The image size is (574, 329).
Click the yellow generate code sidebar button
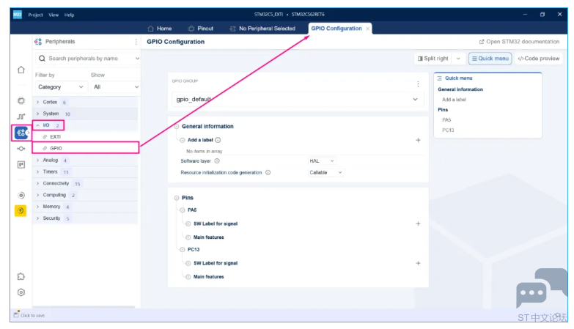[x=21, y=211]
